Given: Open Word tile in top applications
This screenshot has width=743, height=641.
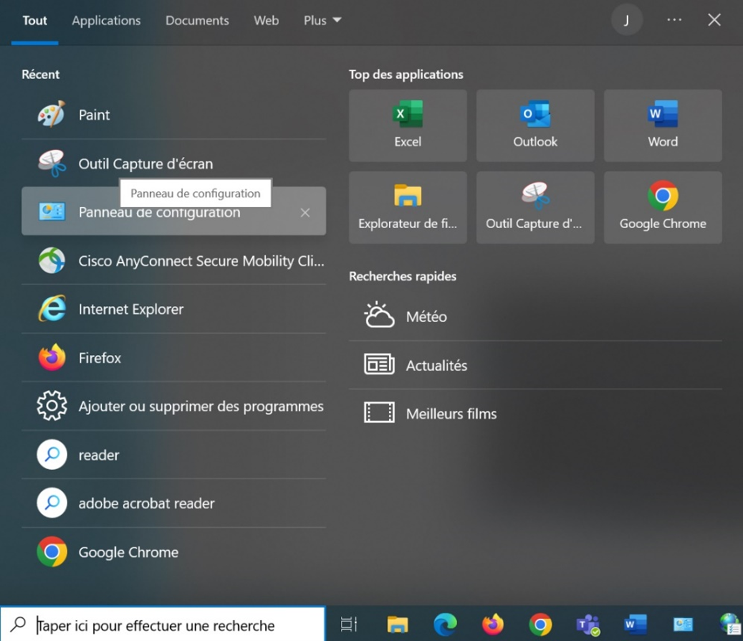Looking at the screenshot, I should point(663,125).
